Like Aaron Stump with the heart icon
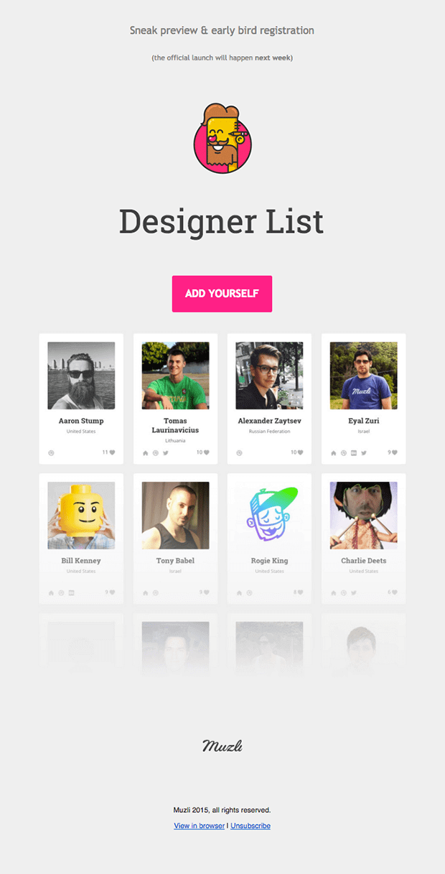The width and height of the screenshot is (445, 874). pos(112,452)
